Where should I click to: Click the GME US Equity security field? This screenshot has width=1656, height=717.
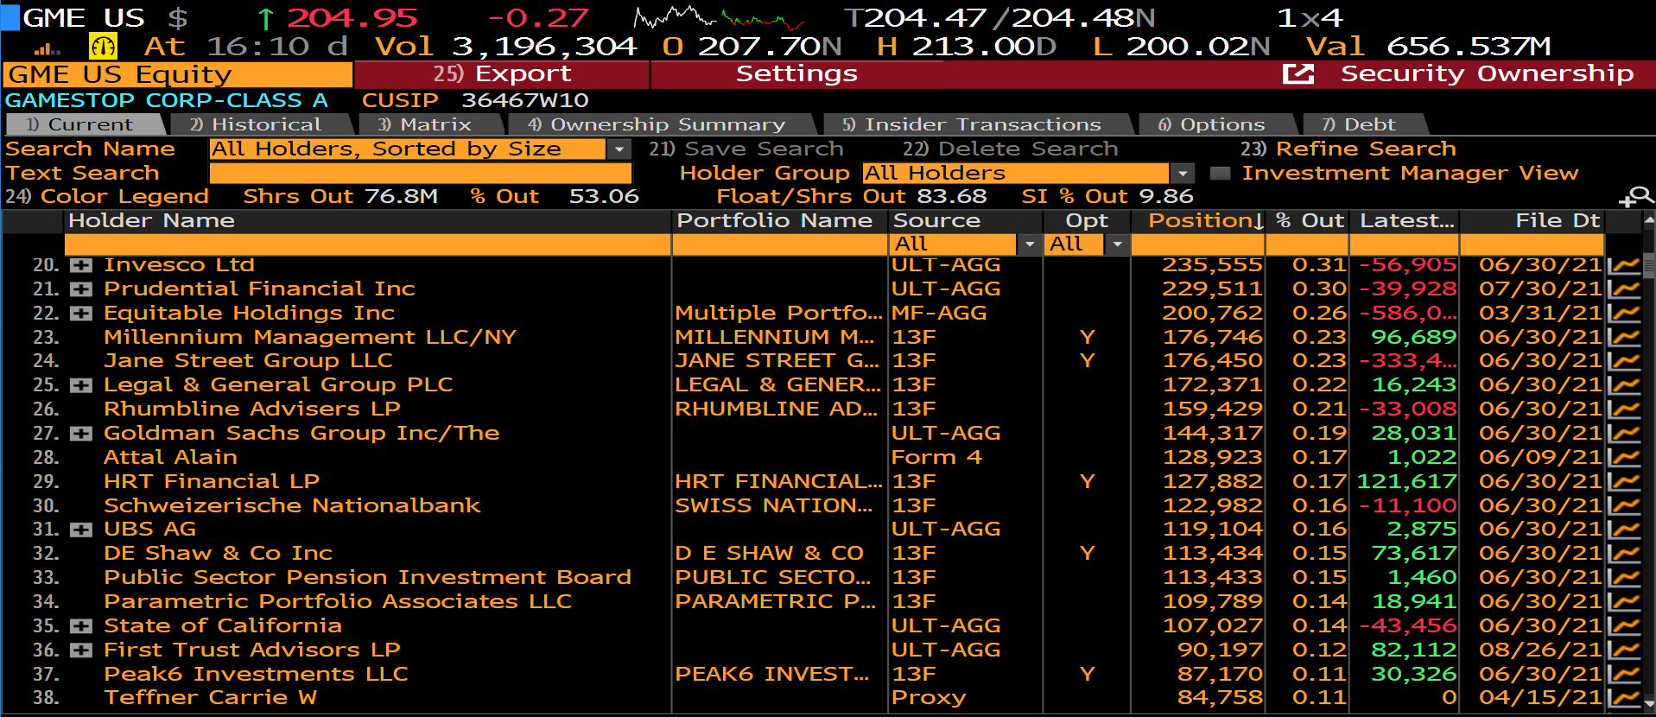[178, 75]
